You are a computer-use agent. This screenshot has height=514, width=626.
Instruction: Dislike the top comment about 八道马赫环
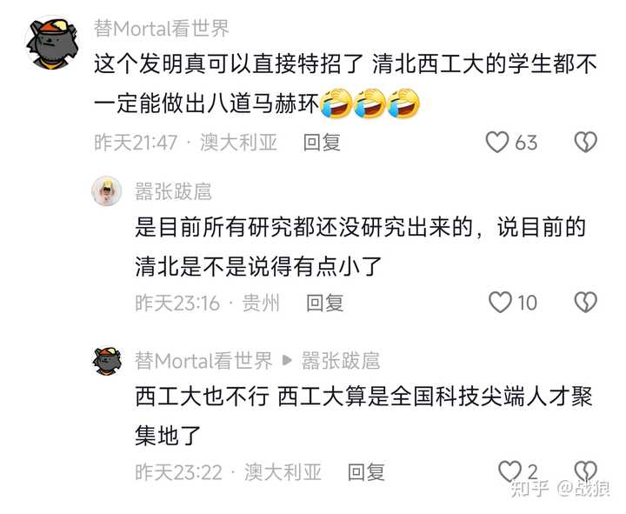coord(586,143)
